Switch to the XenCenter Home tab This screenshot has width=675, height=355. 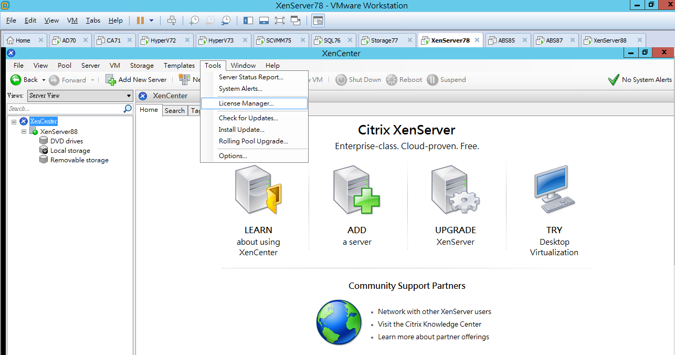click(x=149, y=110)
